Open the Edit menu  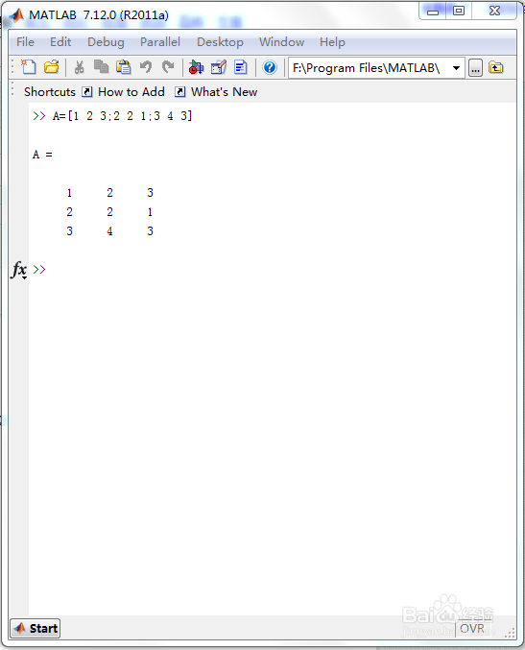pyautogui.click(x=60, y=42)
